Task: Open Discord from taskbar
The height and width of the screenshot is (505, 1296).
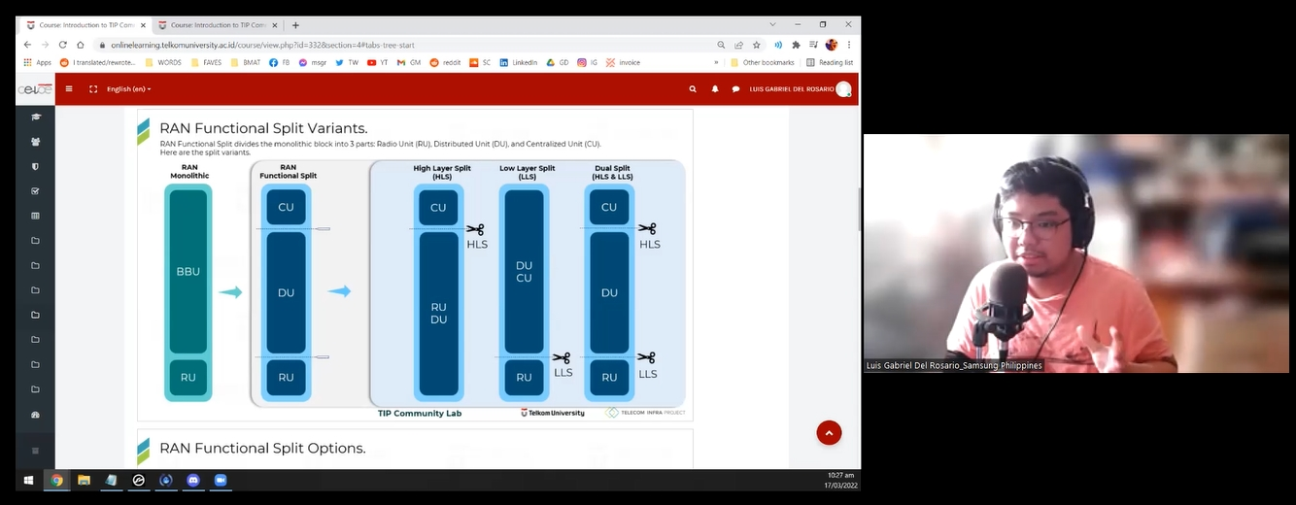Action: click(x=192, y=480)
